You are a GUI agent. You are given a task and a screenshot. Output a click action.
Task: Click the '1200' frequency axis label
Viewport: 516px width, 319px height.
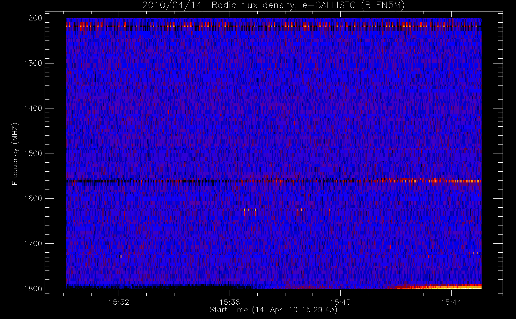click(x=33, y=18)
